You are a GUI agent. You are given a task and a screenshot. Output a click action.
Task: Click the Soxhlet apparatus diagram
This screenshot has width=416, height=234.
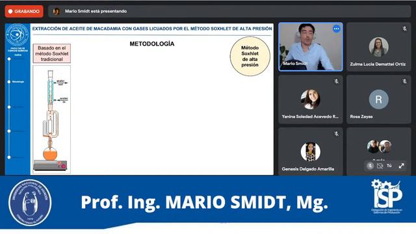click(x=52, y=120)
